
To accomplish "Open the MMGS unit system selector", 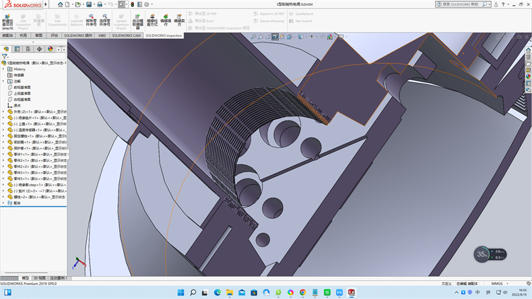I will [499, 284].
